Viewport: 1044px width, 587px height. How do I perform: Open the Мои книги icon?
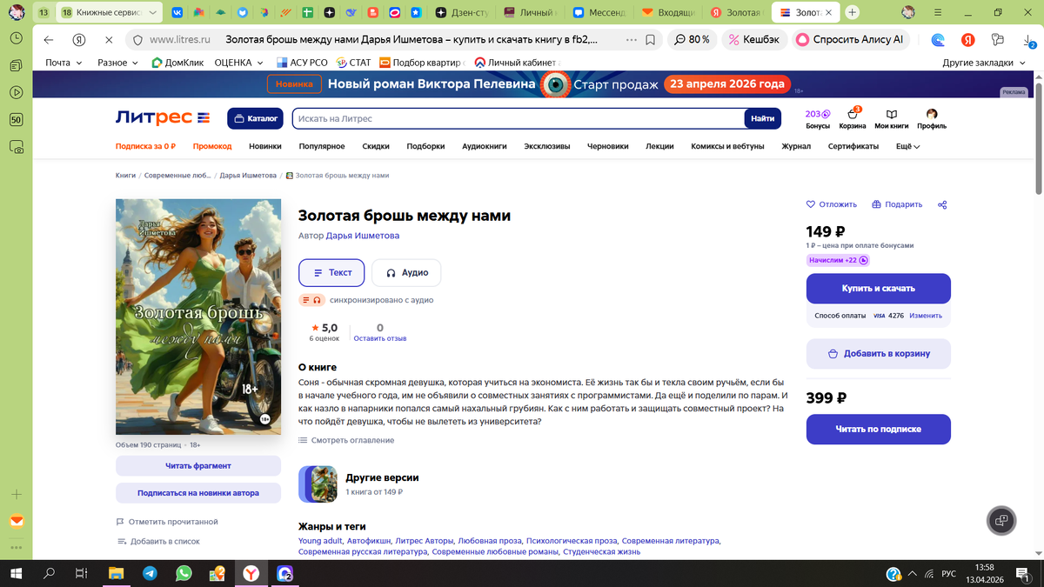pyautogui.click(x=892, y=118)
